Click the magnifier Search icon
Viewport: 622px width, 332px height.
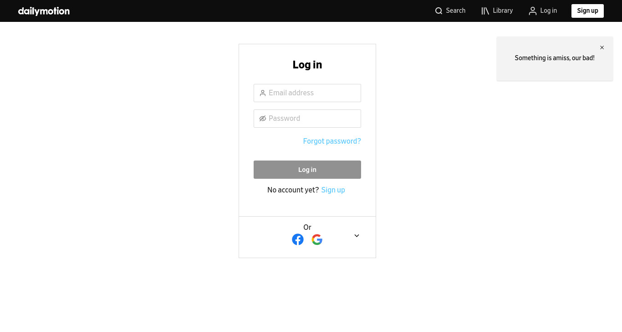coord(438,11)
